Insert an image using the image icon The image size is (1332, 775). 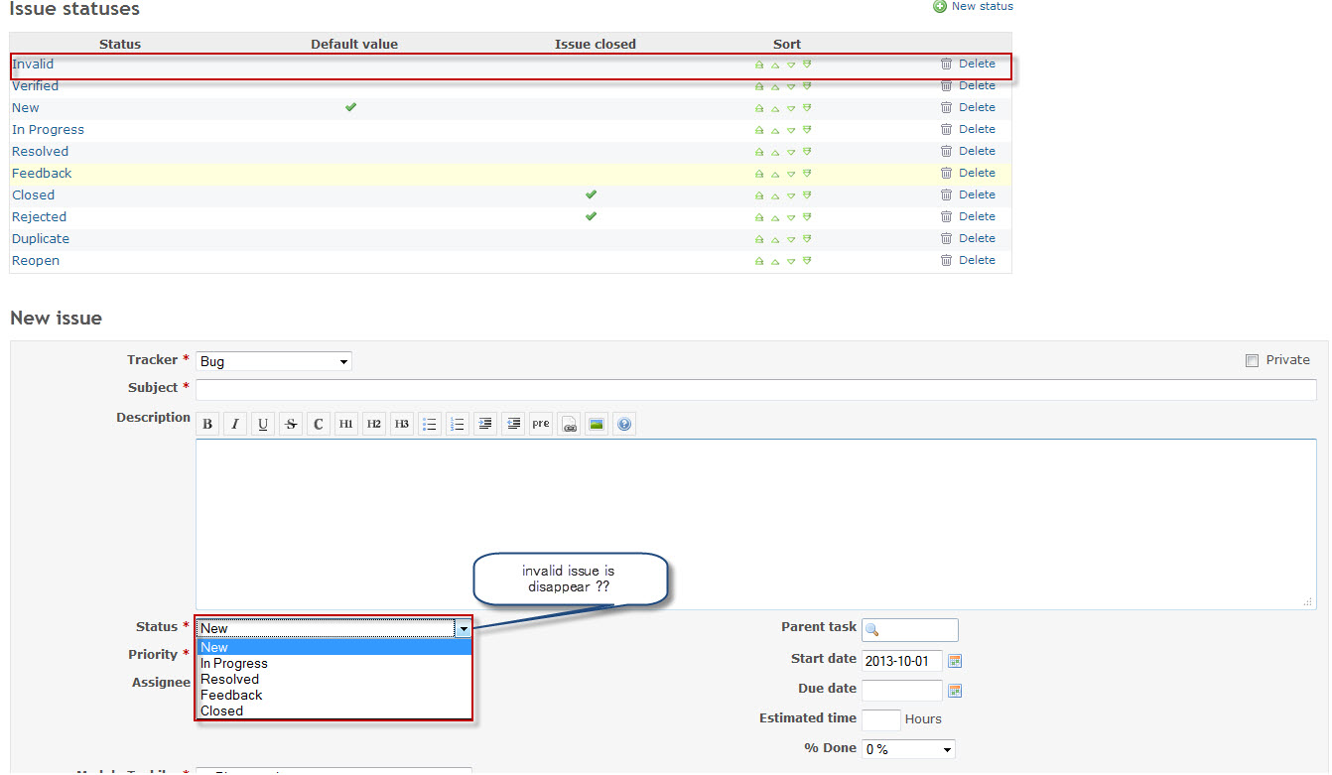pos(596,424)
